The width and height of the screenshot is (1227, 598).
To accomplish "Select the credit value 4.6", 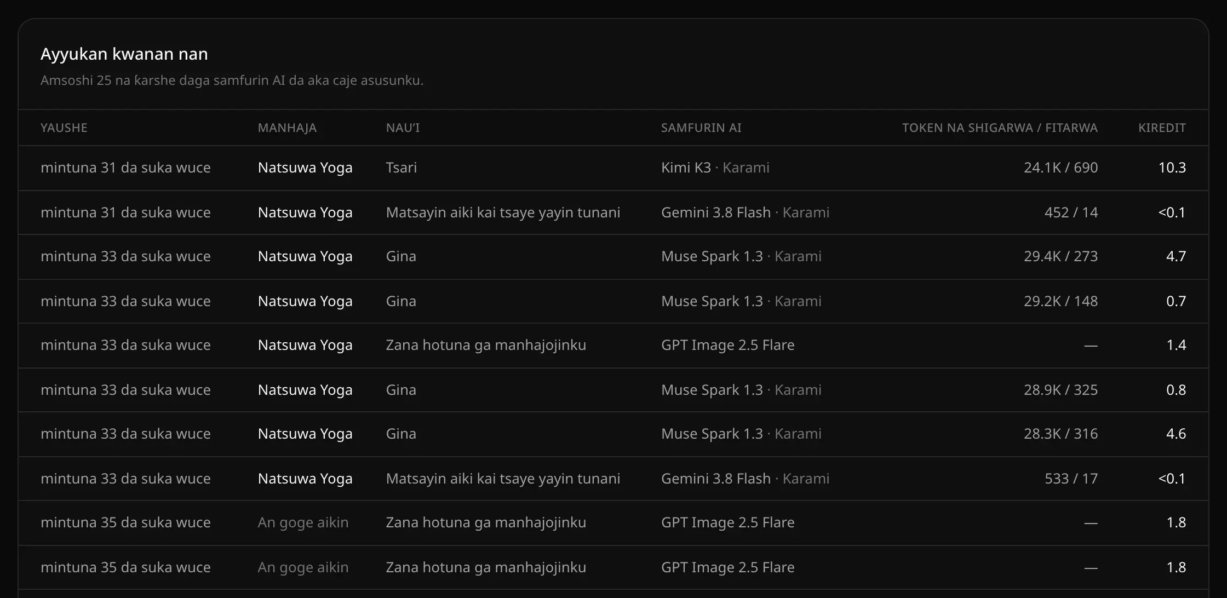I will 1176,434.
